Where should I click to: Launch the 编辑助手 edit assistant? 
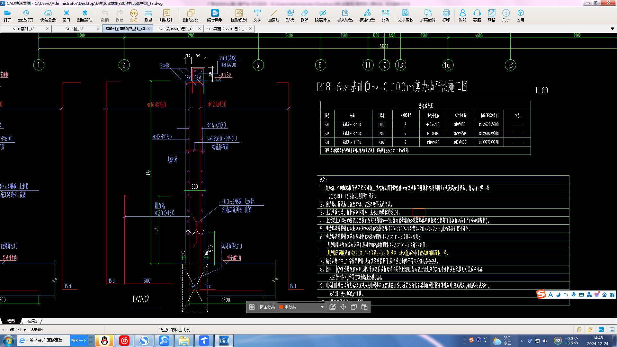(x=215, y=15)
